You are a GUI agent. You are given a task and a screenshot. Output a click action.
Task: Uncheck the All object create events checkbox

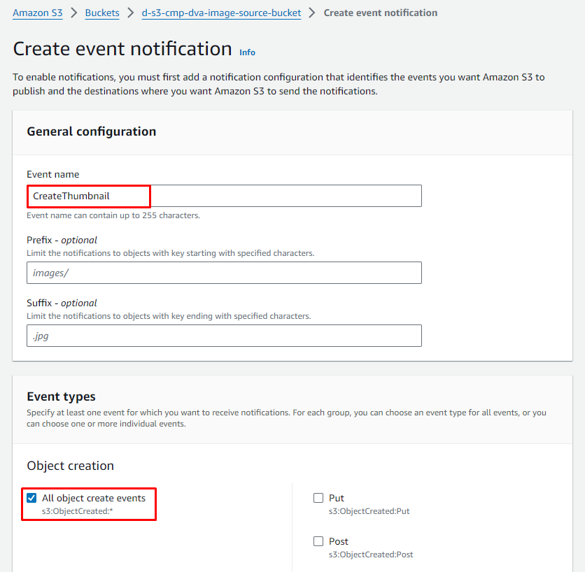click(31, 498)
